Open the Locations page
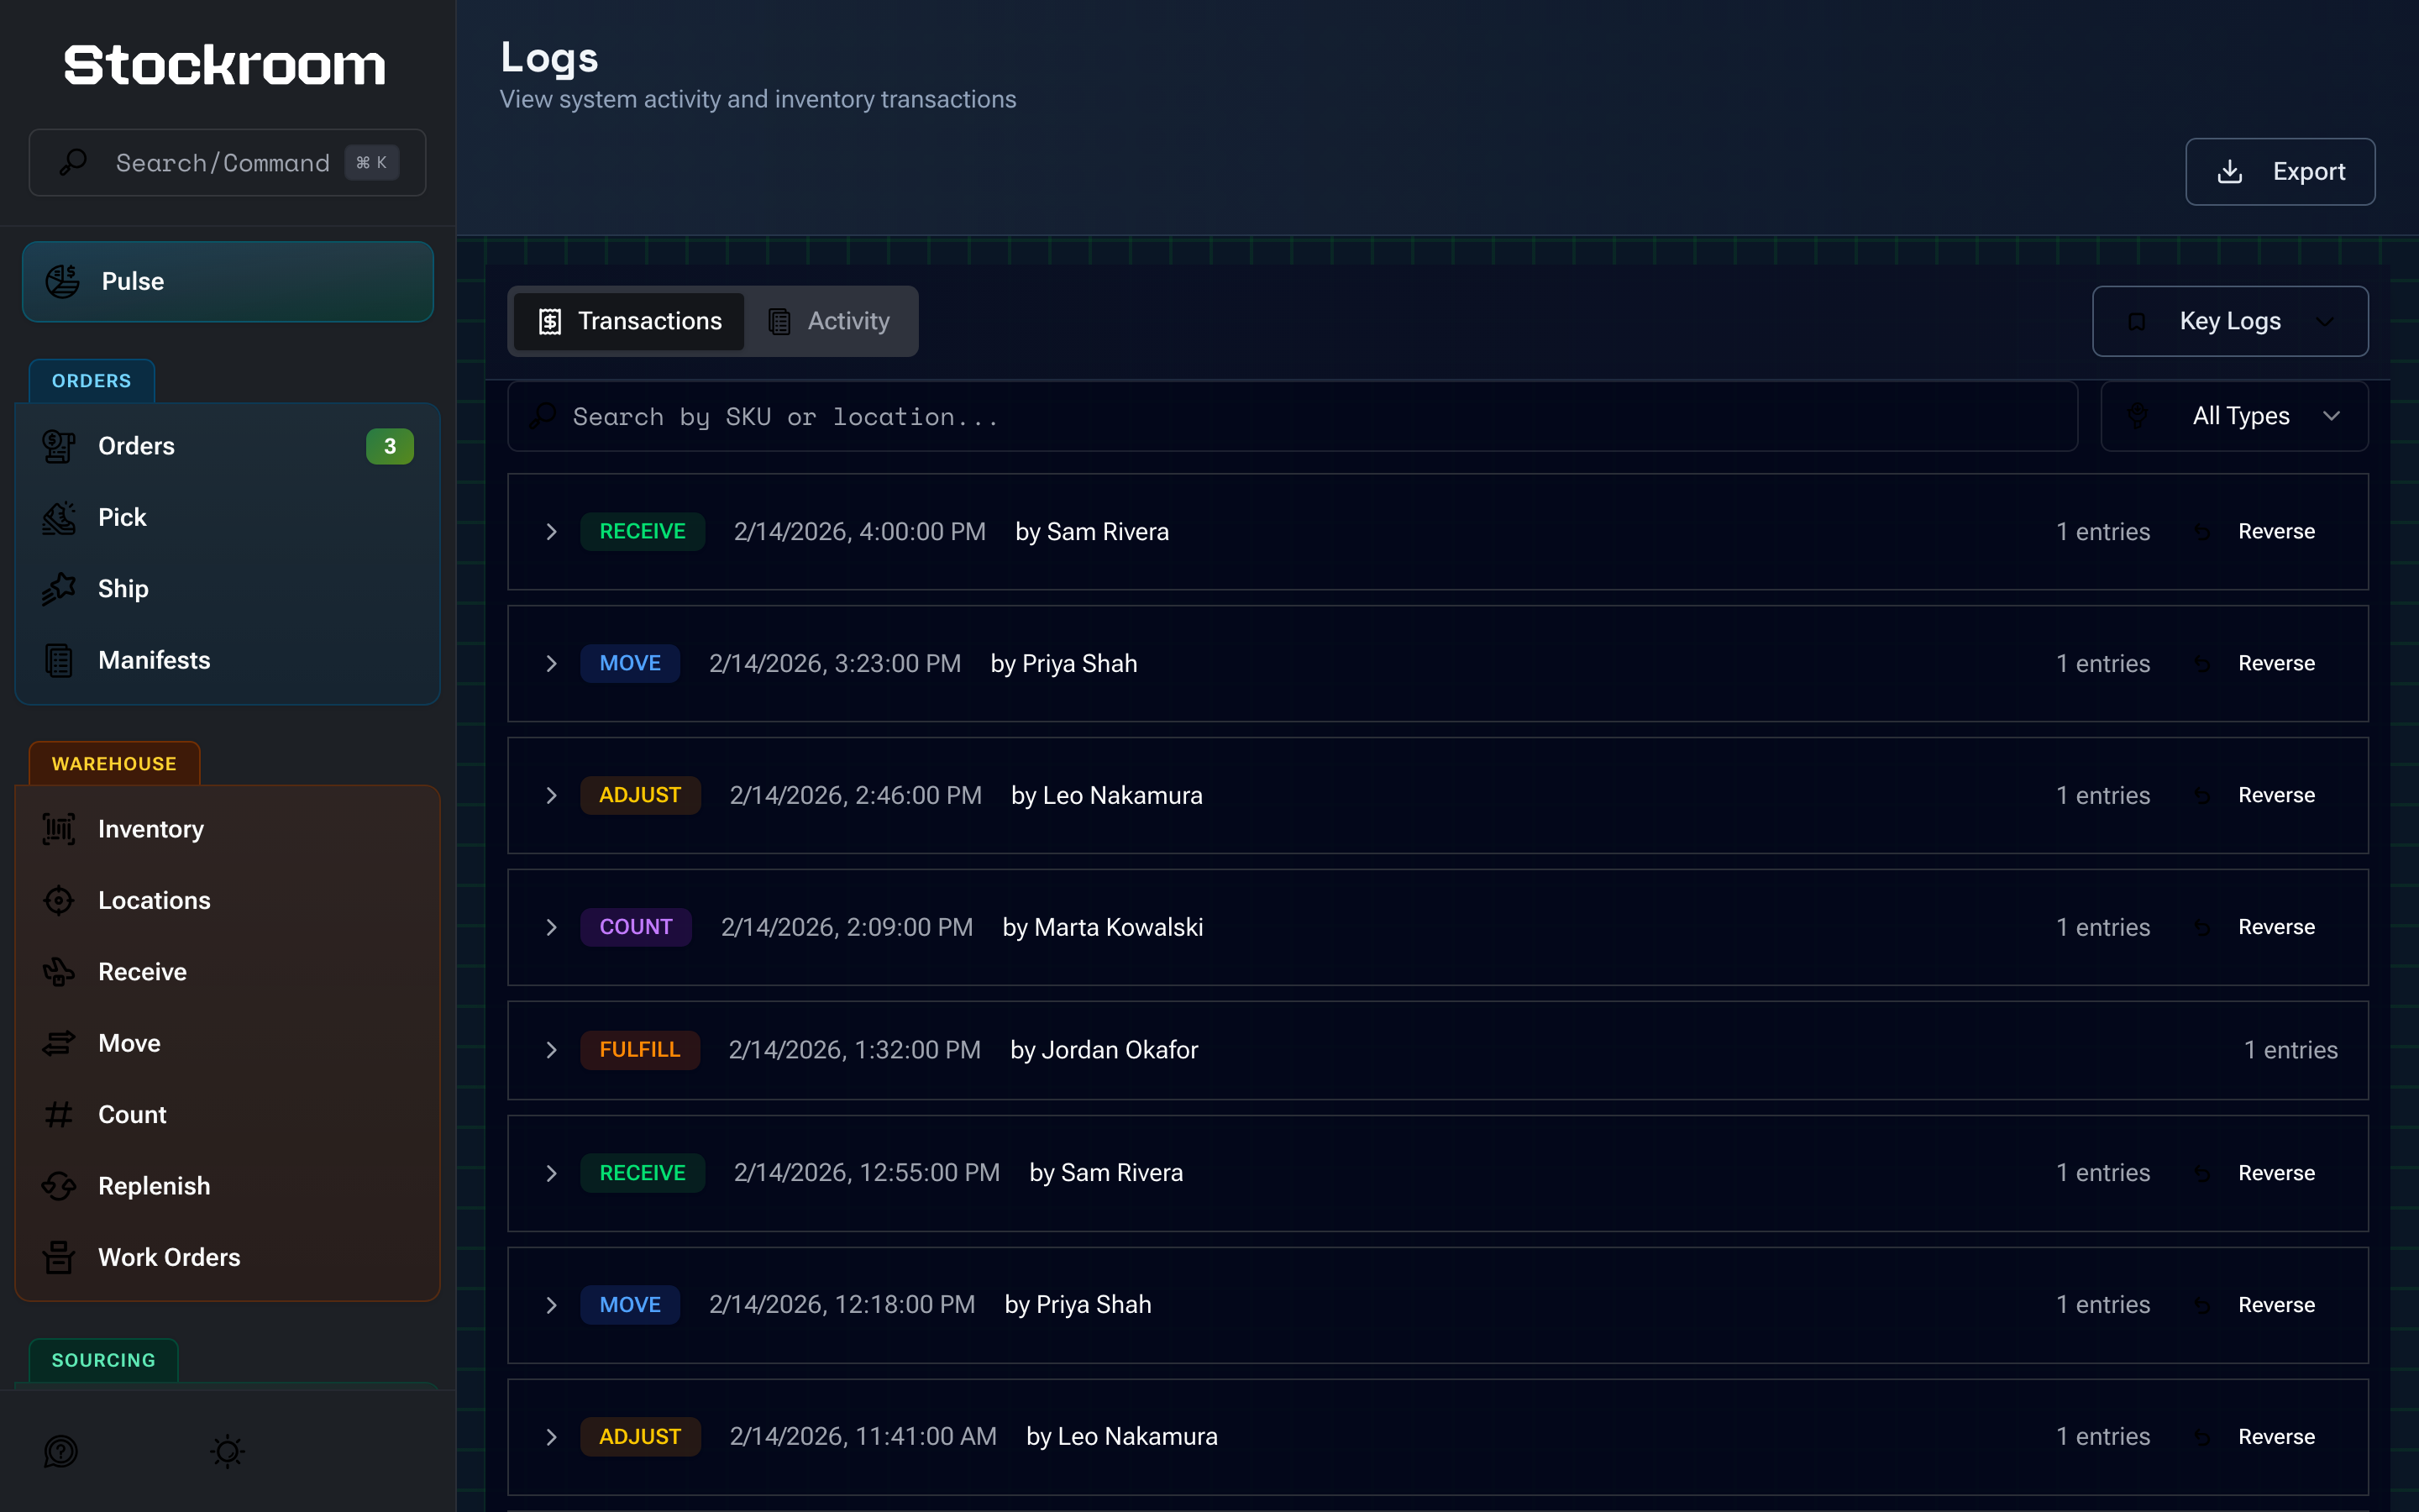 [228, 901]
